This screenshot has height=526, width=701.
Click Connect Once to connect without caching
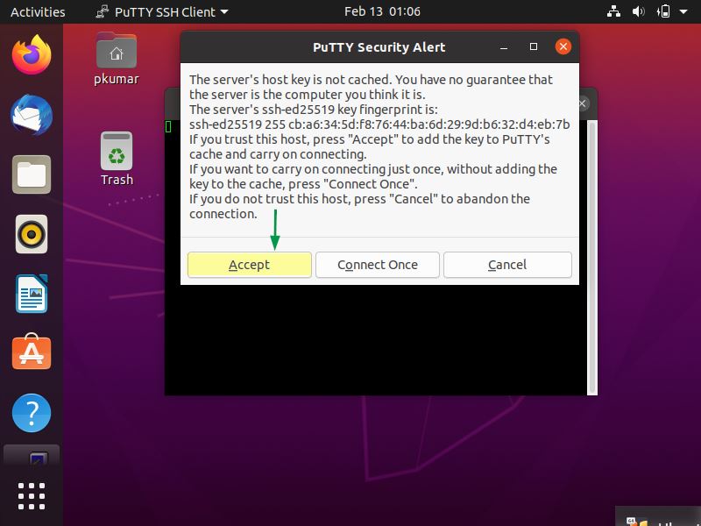pos(377,265)
